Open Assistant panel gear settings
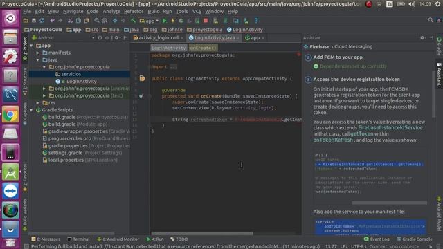Viewport: 443px width, 249px height. pyautogui.click(x=422, y=37)
